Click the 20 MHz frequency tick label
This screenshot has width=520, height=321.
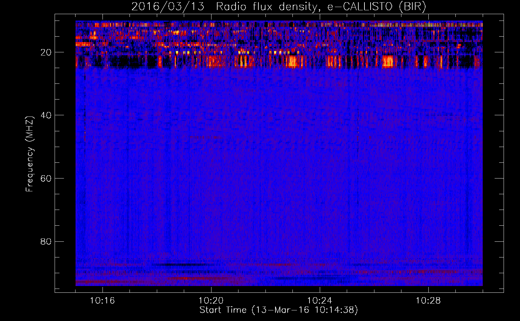(46, 52)
